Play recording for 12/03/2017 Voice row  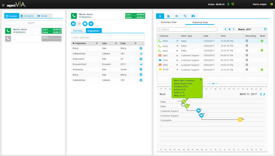(247, 46)
